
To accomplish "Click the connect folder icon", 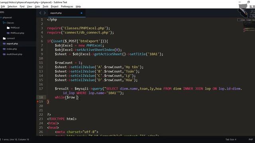I will pyautogui.click(x=4, y=39).
